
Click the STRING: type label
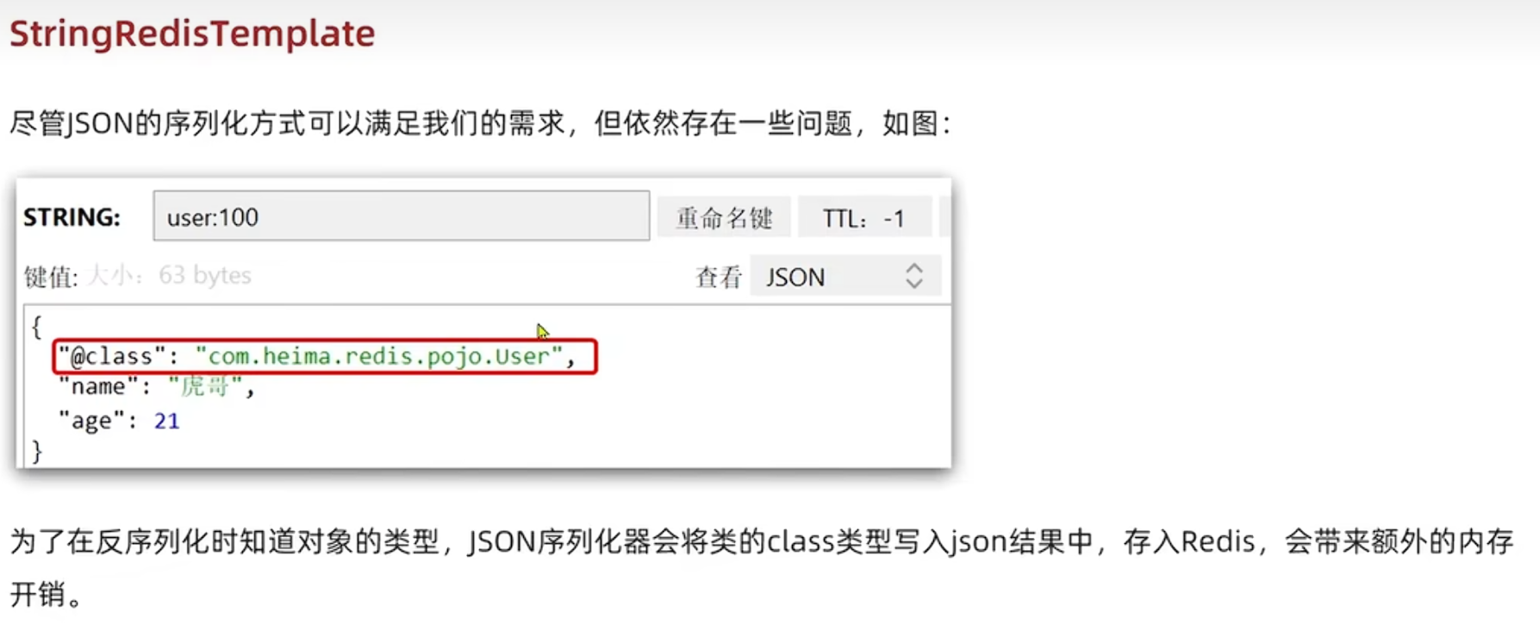pyautogui.click(x=72, y=217)
